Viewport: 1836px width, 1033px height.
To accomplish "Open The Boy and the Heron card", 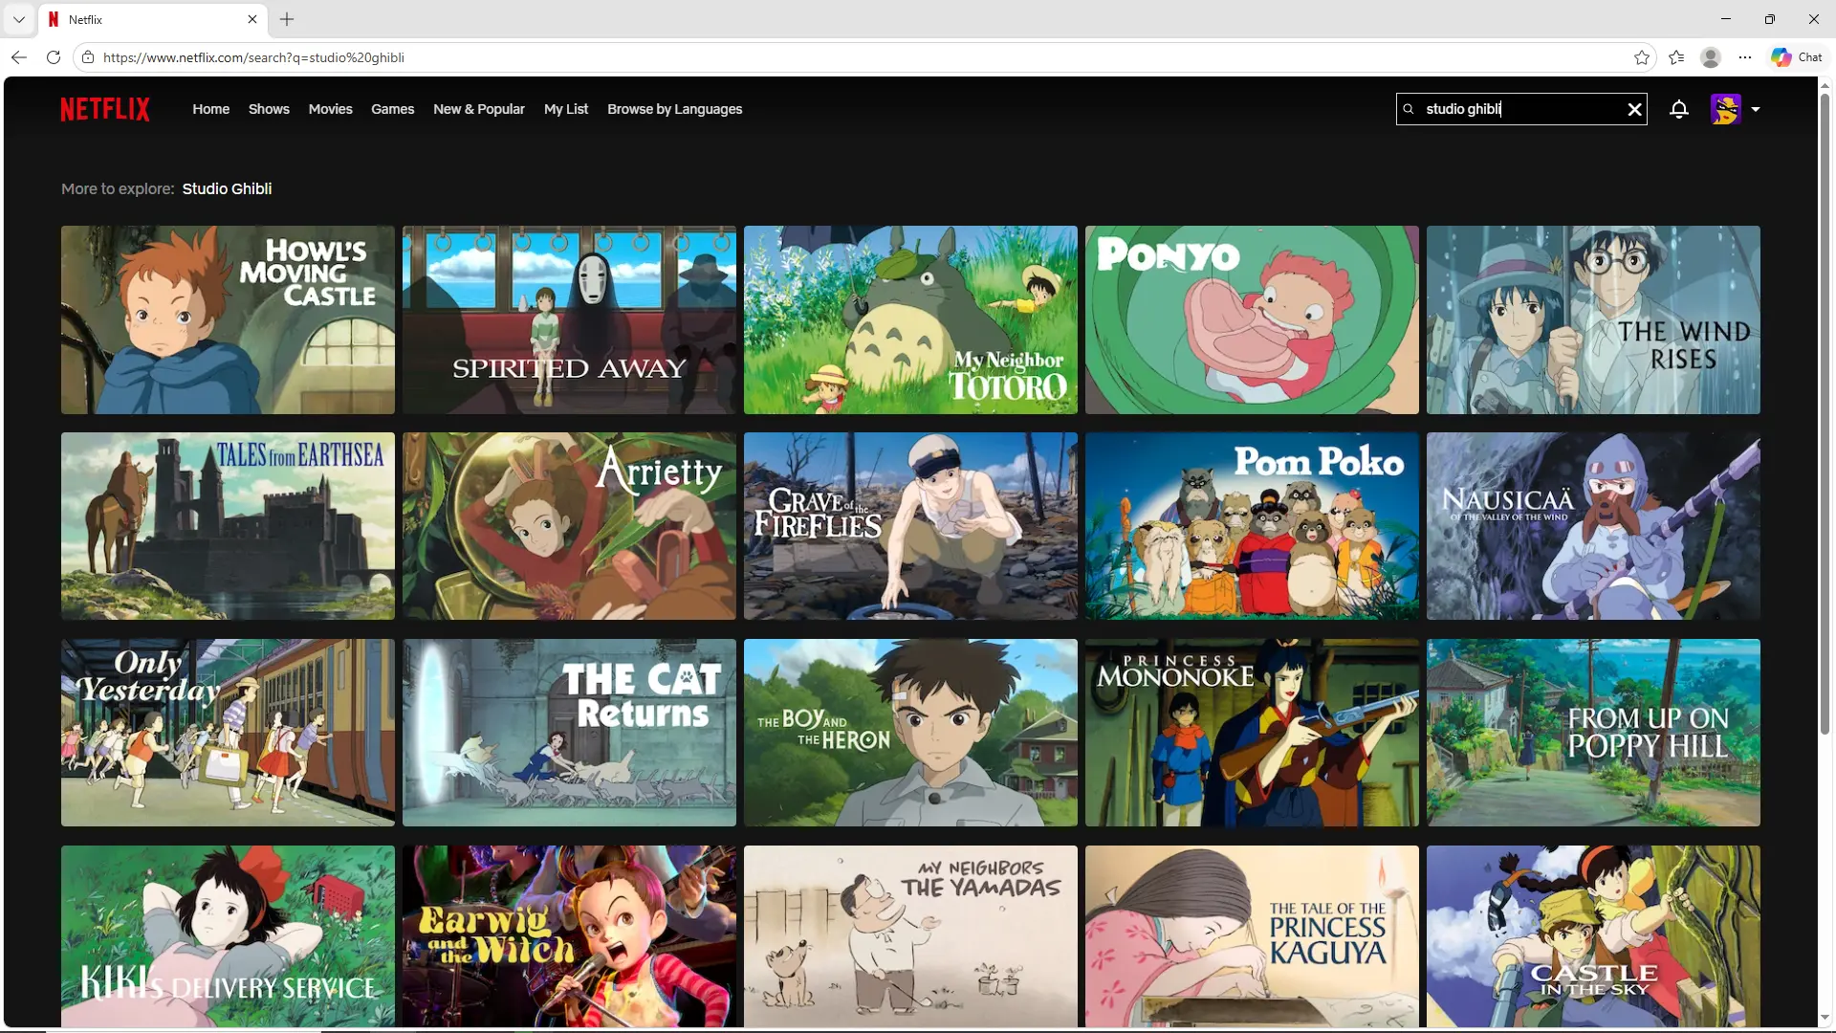I will (910, 733).
